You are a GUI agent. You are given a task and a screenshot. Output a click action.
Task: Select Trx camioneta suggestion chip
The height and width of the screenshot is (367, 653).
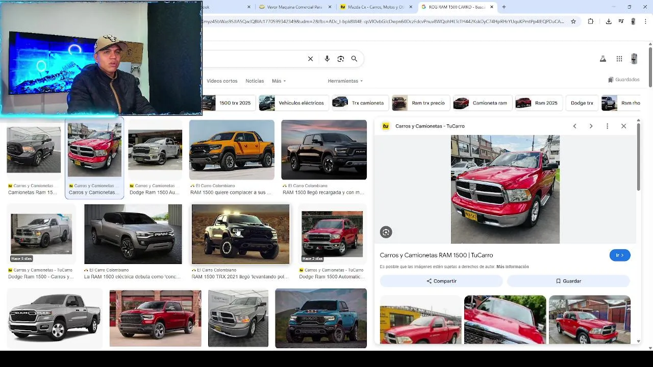point(359,103)
